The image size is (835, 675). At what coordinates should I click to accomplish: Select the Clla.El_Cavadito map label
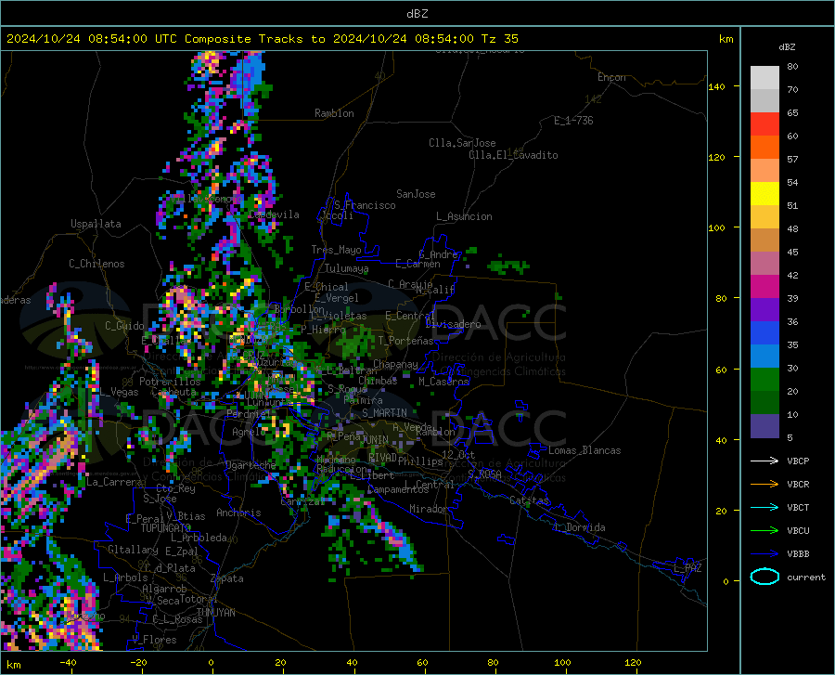(x=513, y=155)
